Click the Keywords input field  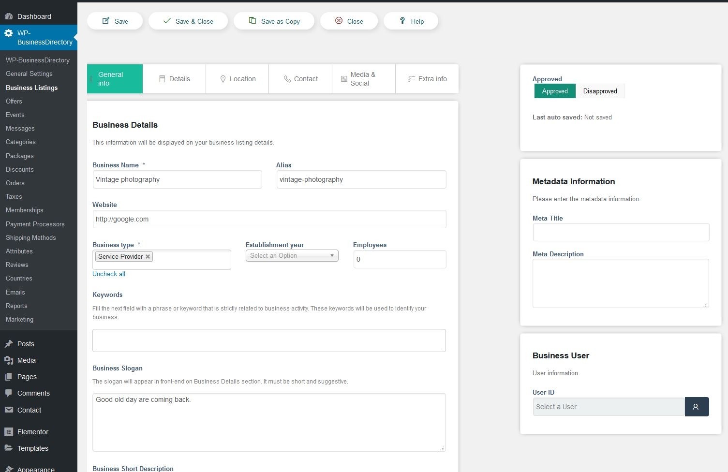[x=269, y=340]
